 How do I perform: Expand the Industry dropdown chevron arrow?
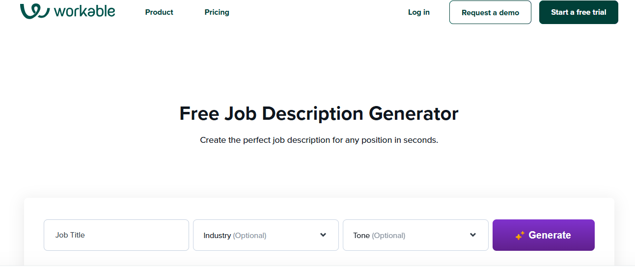323,235
